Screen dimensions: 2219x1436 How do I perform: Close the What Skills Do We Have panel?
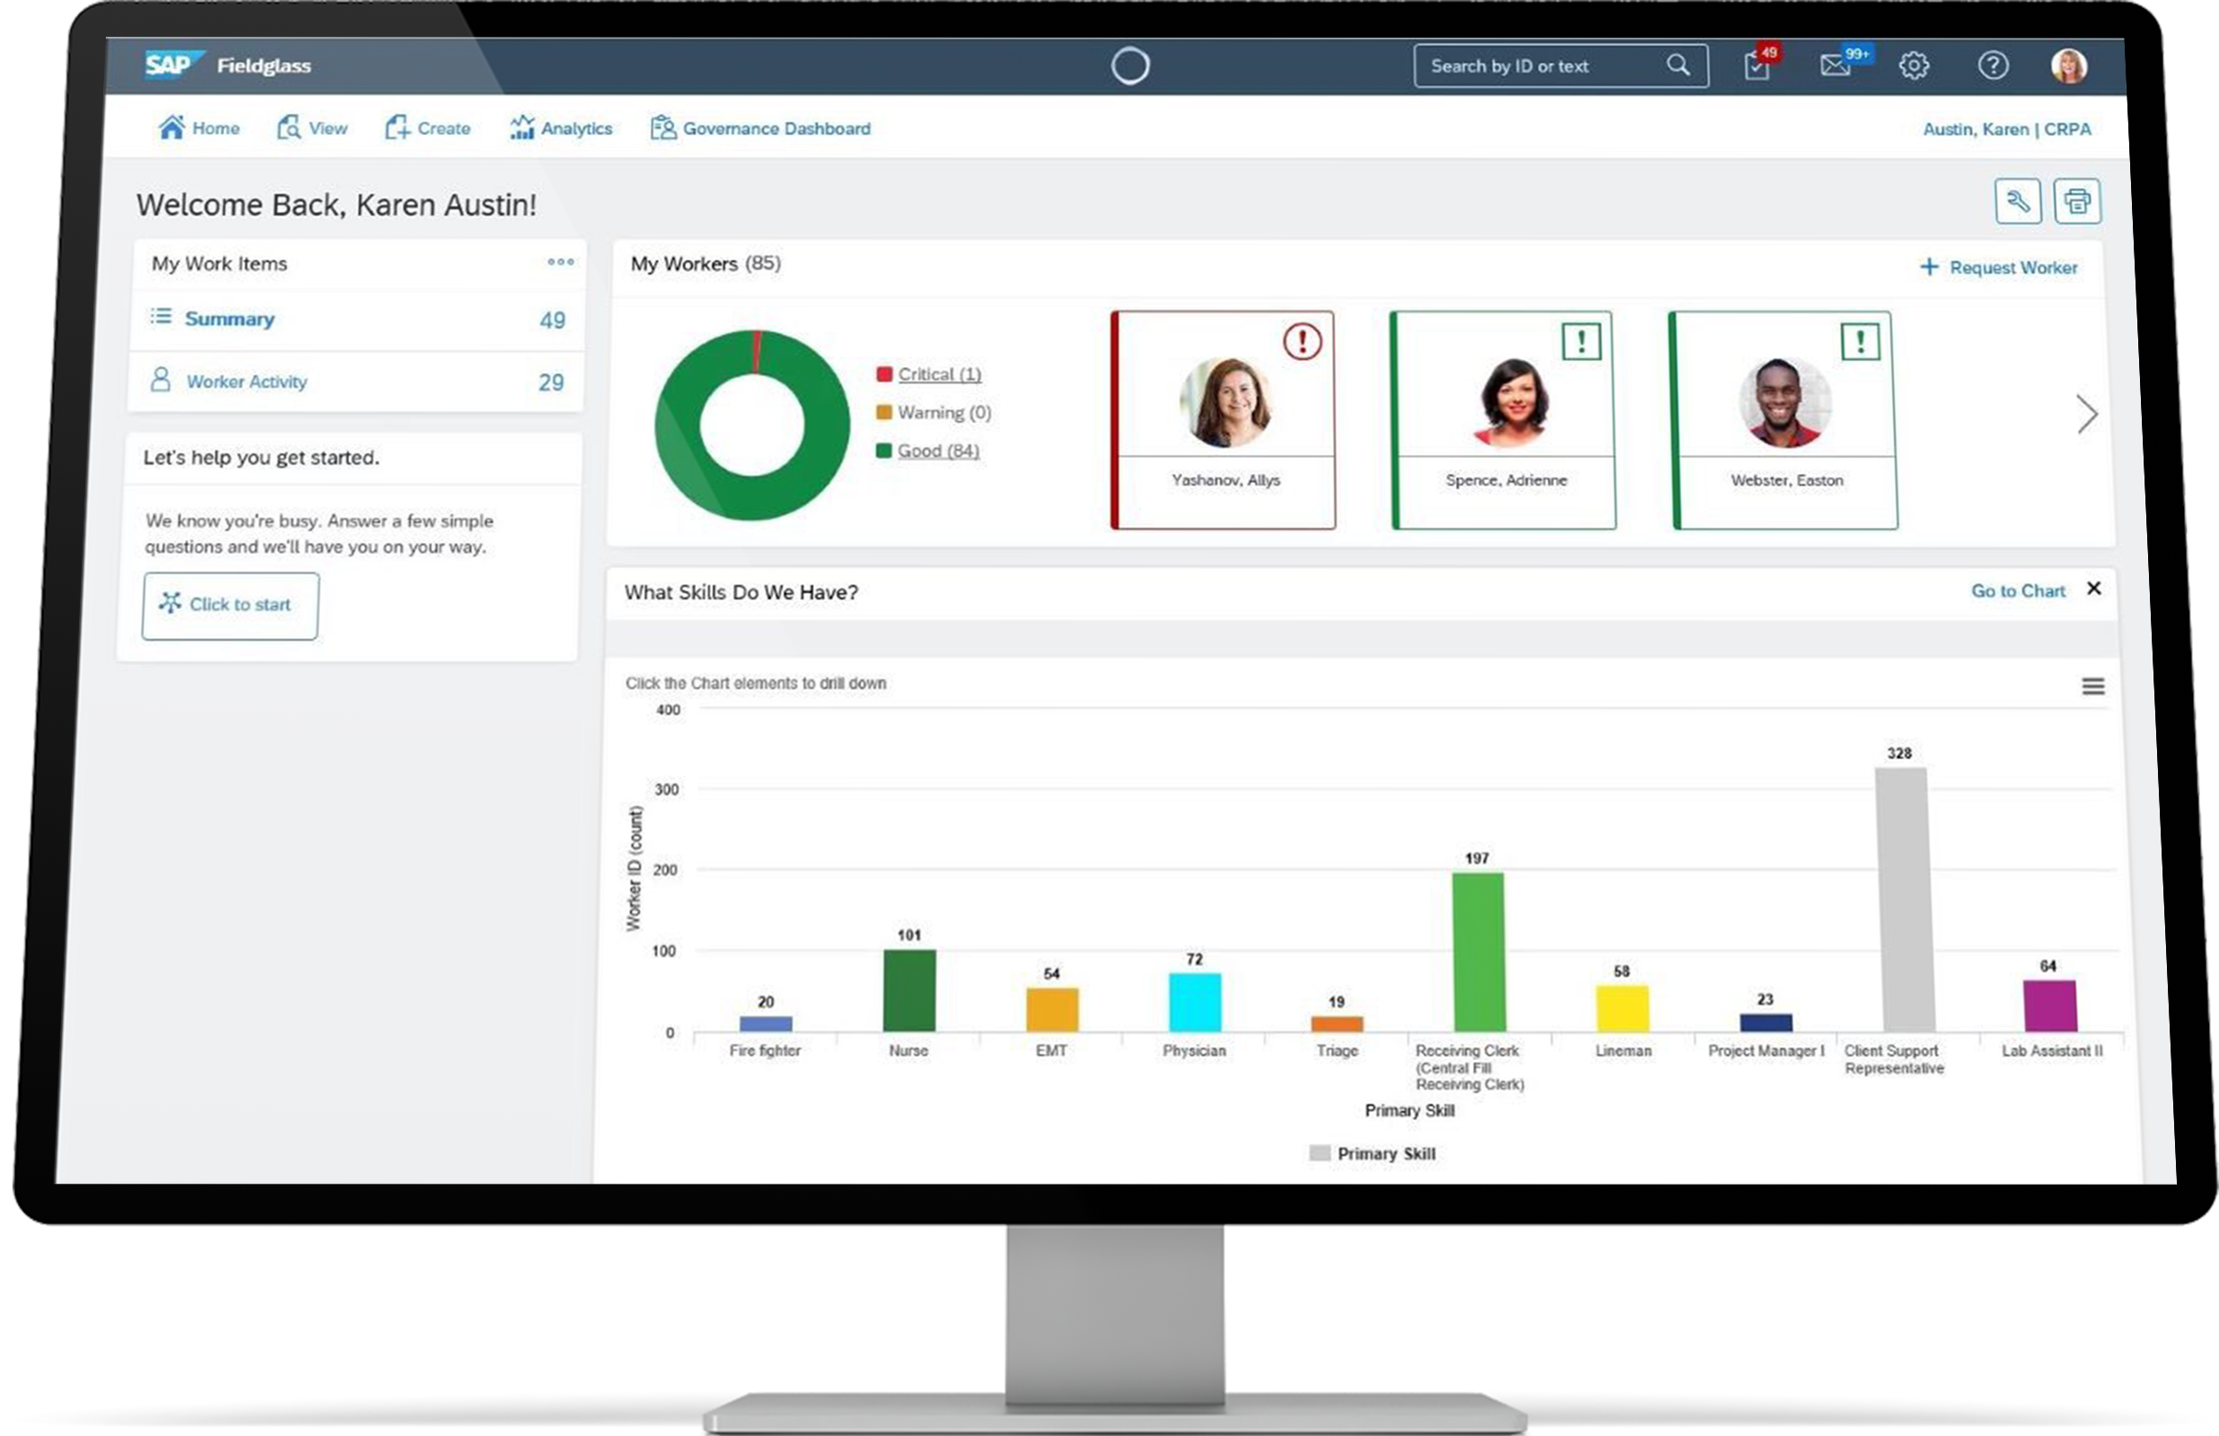[2093, 589]
